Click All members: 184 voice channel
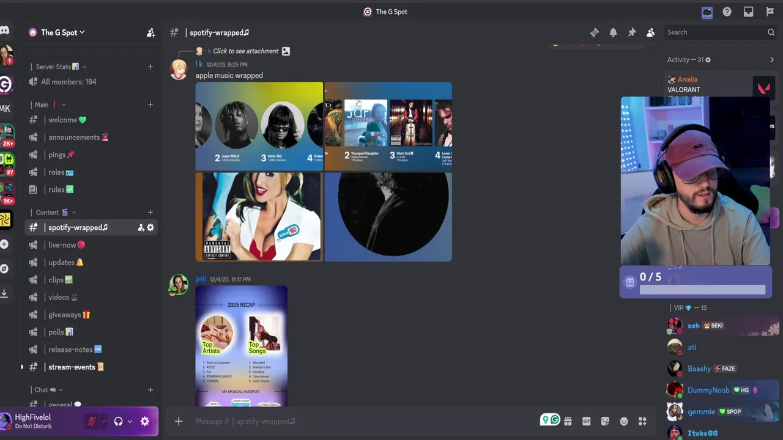 (92, 82)
